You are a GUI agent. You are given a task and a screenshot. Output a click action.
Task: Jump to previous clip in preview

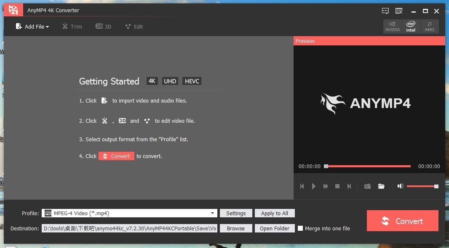pos(302,186)
